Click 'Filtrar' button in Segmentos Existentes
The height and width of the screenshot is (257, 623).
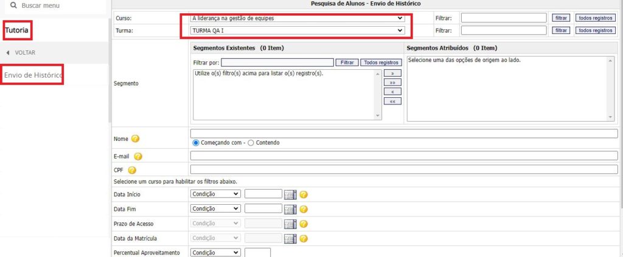pos(347,63)
